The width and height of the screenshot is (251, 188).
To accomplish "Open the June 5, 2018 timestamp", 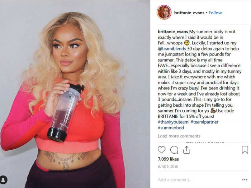I will (x=168, y=167).
